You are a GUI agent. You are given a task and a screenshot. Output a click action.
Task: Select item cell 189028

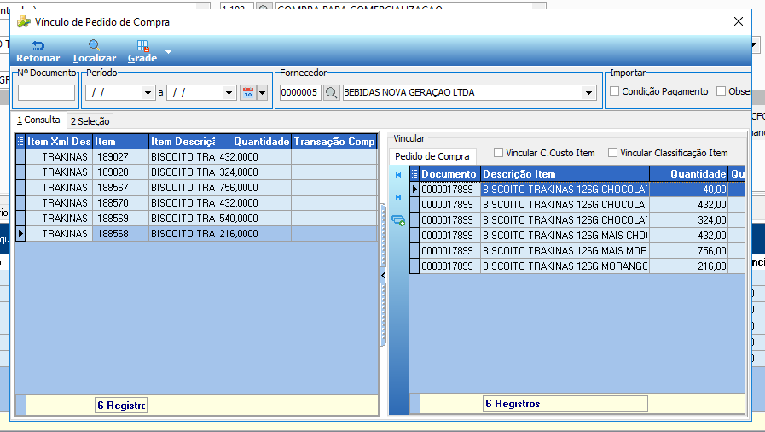(x=120, y=172)
